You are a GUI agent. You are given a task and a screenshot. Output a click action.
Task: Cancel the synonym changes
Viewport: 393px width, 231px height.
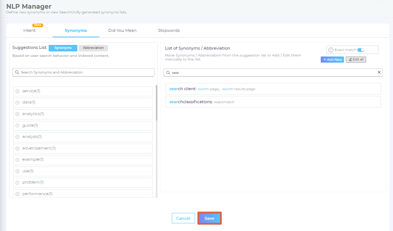point(183,218)
